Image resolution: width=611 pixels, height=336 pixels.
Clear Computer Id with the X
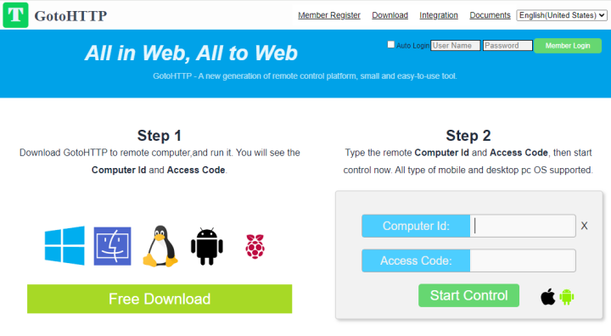click(584, 226)
